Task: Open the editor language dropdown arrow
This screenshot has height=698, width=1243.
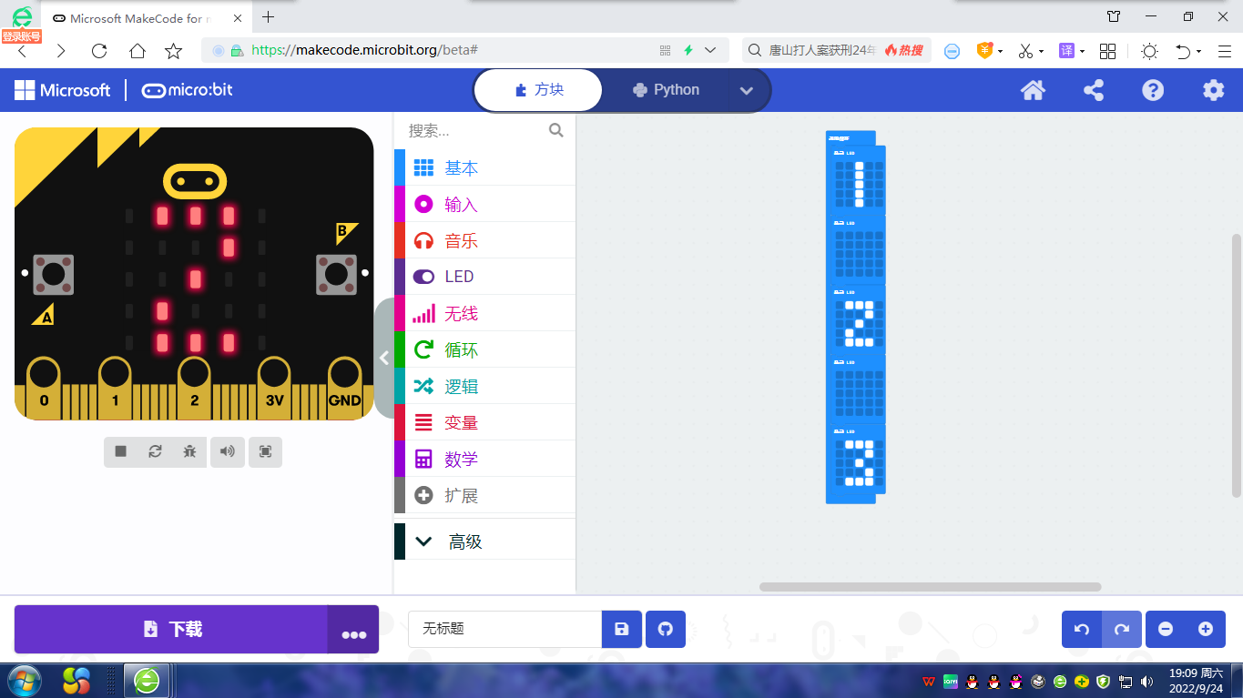Action: point(747,90)
